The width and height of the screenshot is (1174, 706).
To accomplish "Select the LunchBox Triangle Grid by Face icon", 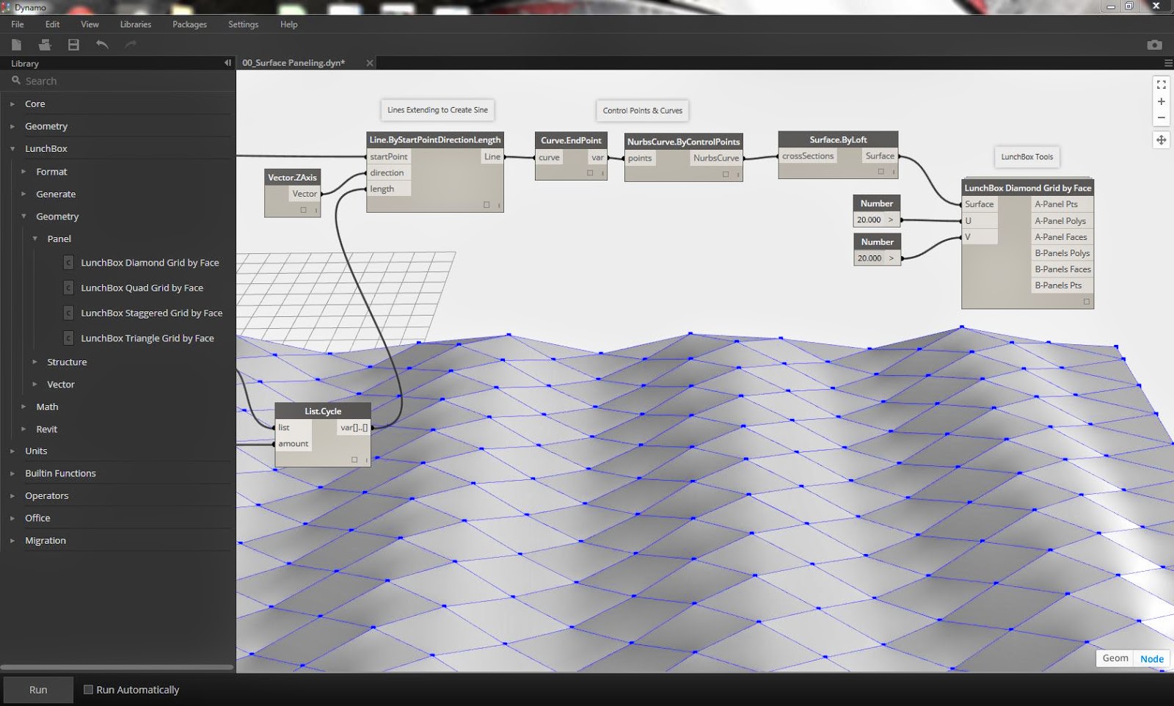I will [68, 338].
